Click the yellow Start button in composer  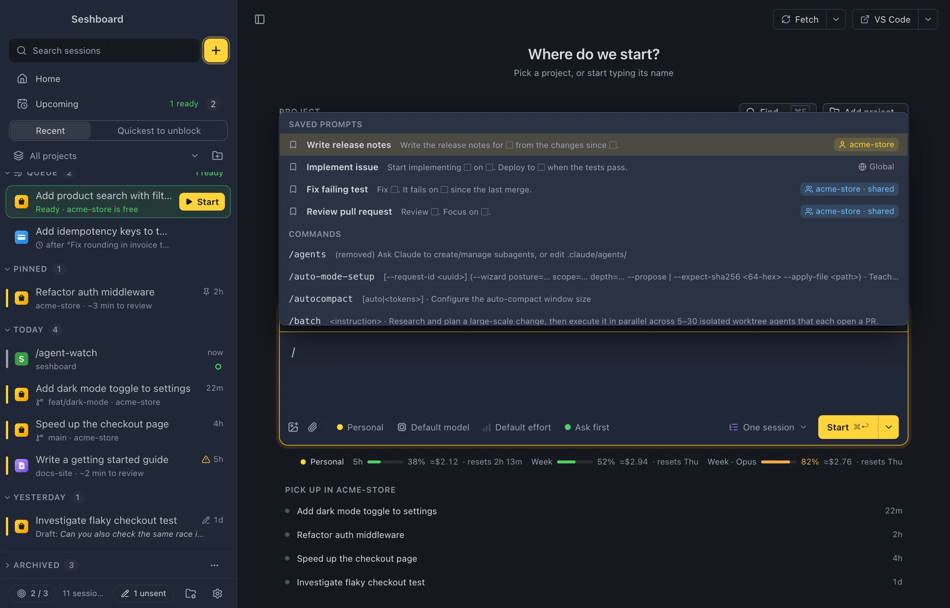848,427
